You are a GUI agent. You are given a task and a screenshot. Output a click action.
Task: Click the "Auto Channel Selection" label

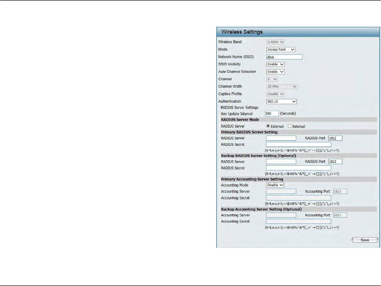(237, 72)
